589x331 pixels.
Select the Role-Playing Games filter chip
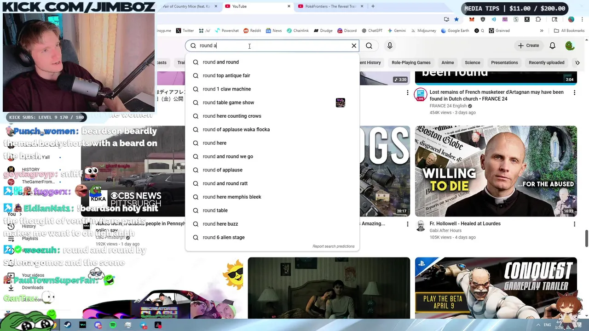click(x=411, y=63)
